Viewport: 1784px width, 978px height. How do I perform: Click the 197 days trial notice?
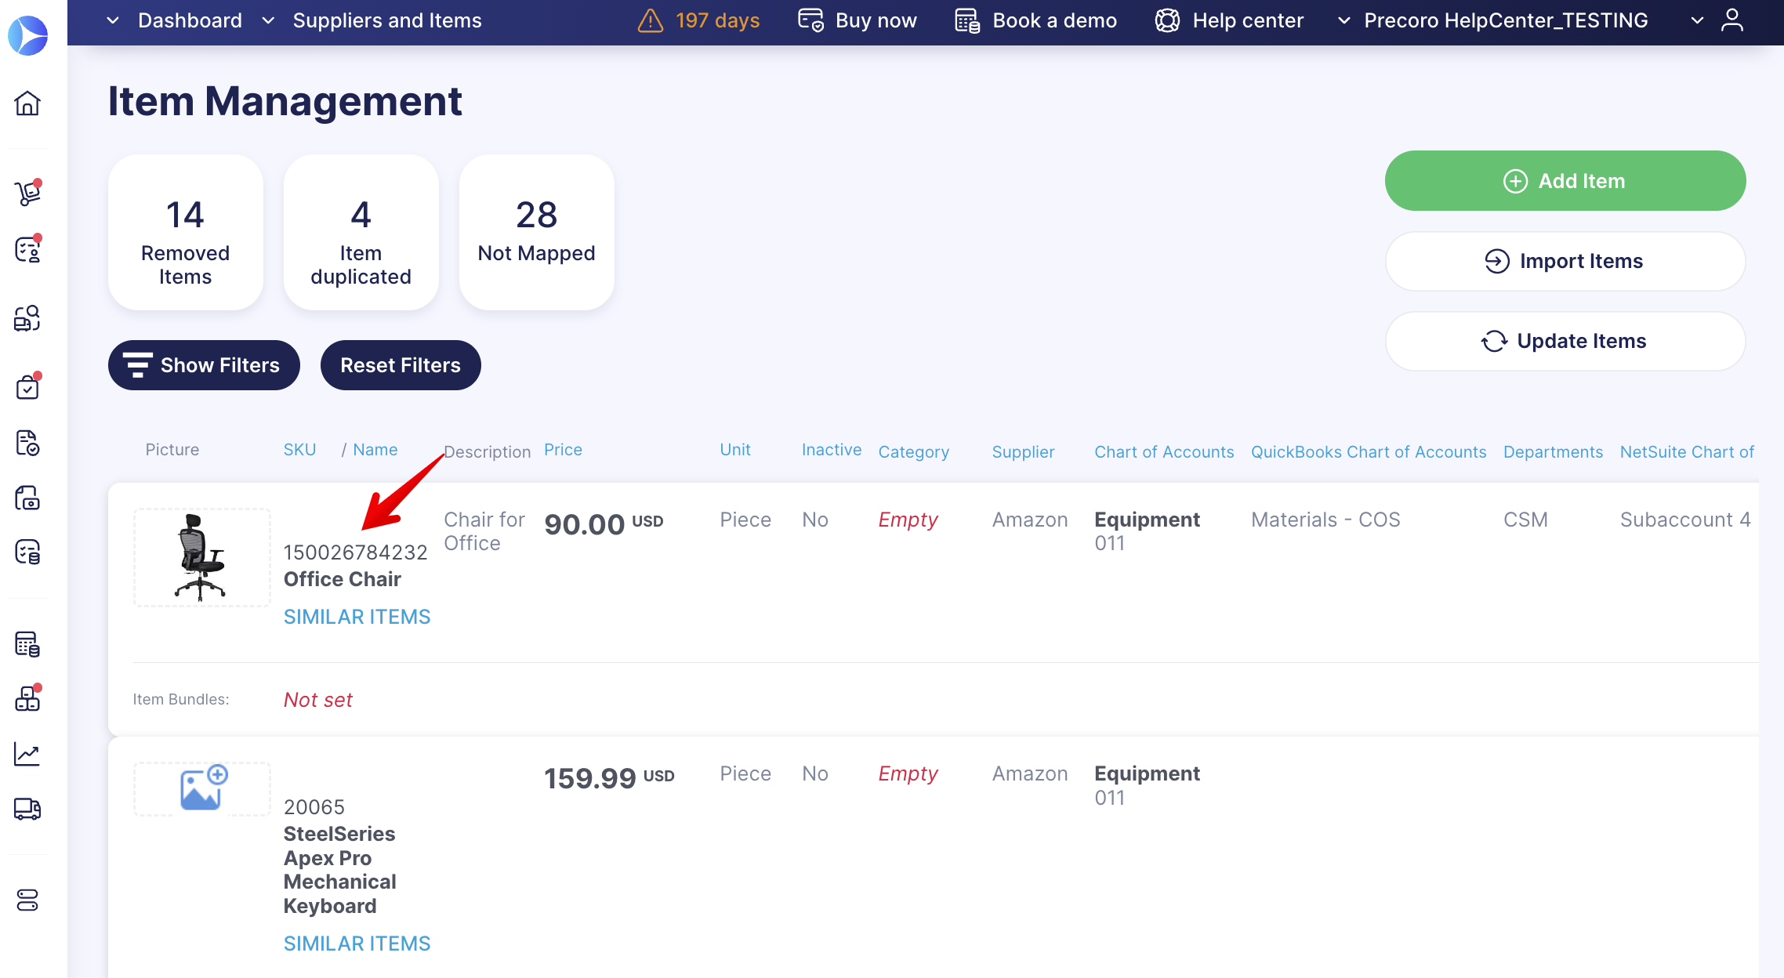717,20
